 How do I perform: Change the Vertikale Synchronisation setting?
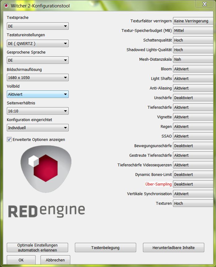tap(193, 194)
